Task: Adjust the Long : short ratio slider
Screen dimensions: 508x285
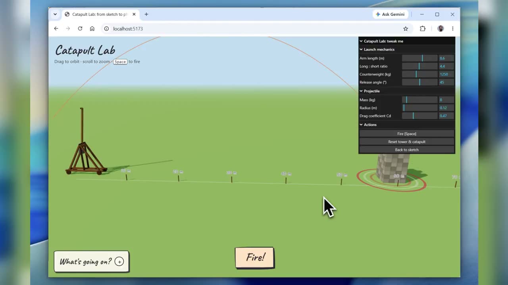Action: (x=419, y=66)
